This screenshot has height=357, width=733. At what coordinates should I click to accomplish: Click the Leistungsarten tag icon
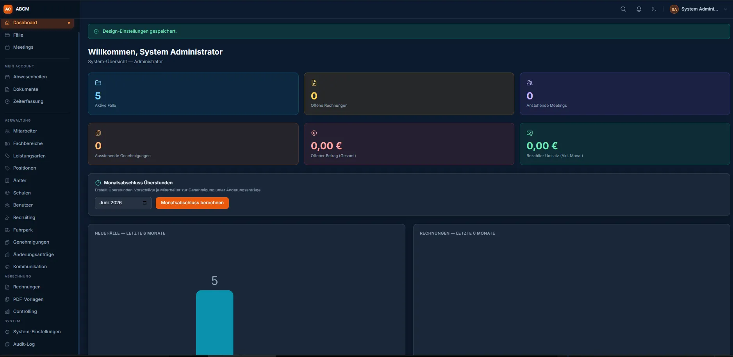point(7,156)
